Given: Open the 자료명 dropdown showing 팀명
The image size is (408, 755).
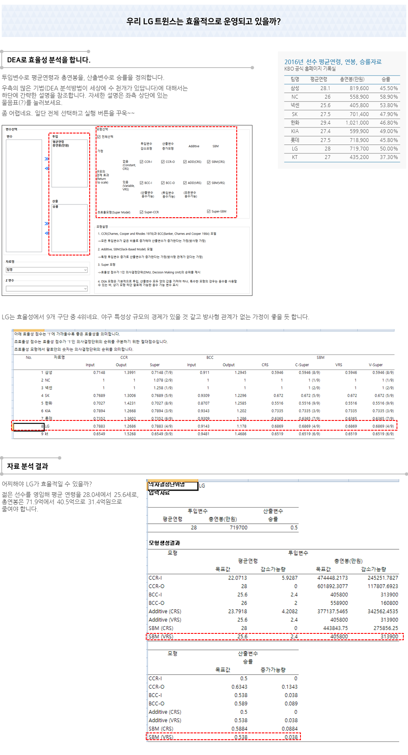Looking at the screenshot, I should [x=46, y=270].
